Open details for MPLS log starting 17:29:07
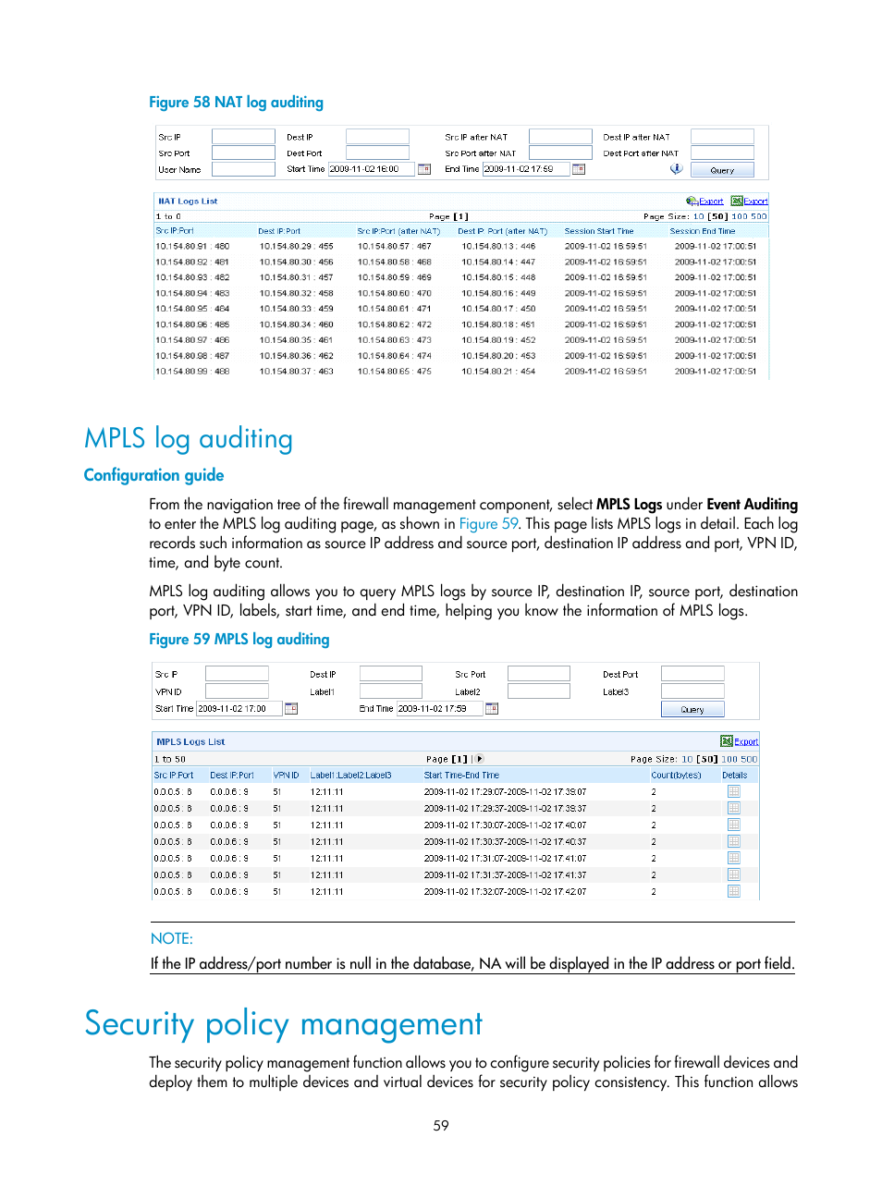The width and height of the screenshot is (882, 1198). tap(734, 791)
